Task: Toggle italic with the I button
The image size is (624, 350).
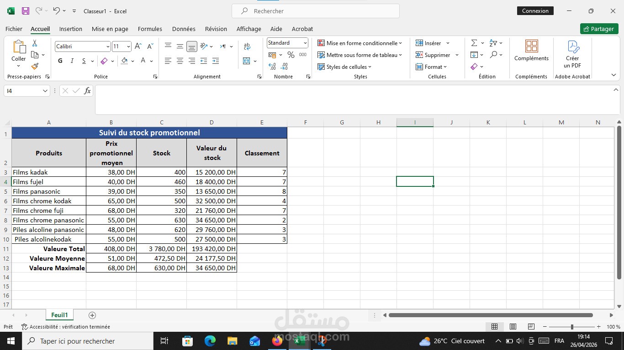Action: 72,61
